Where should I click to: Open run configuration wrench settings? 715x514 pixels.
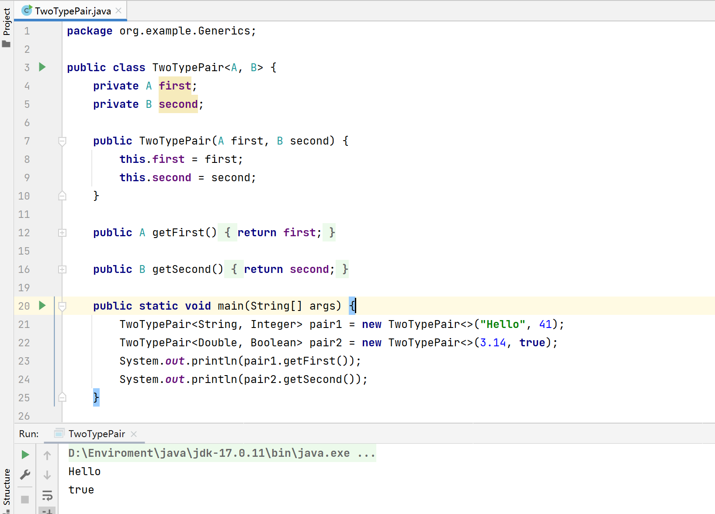[x=25, y=475]
